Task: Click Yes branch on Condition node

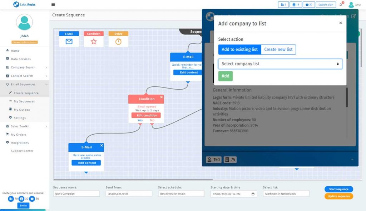Action: coord(140,120)
